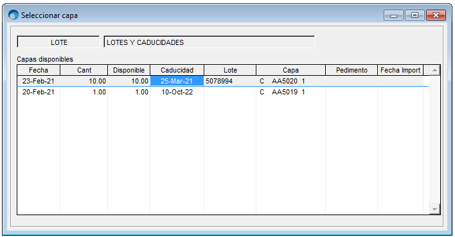Image resolution: width=455 pixels, height=237 pixels.
Task: Click the application icon in the title bar
Action: 13,15
